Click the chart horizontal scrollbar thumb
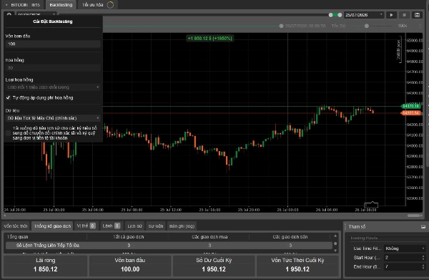Viewport: 429px width, 280px height. point(414,216)
